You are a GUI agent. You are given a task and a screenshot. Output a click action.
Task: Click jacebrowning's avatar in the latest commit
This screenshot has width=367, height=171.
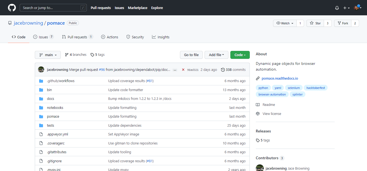pos(41,69)
